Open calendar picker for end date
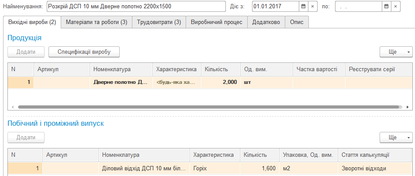The height and width of the screenshot is (176, 415). click(x=386, y=7)
